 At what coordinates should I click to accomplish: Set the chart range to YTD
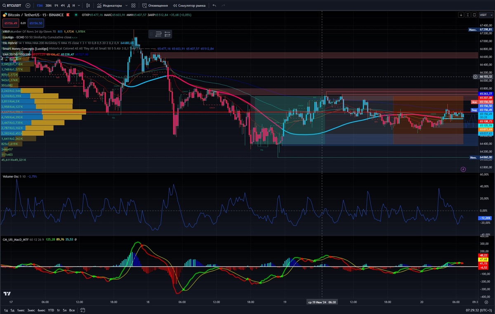pyautogui.click(x=51, y=310)
